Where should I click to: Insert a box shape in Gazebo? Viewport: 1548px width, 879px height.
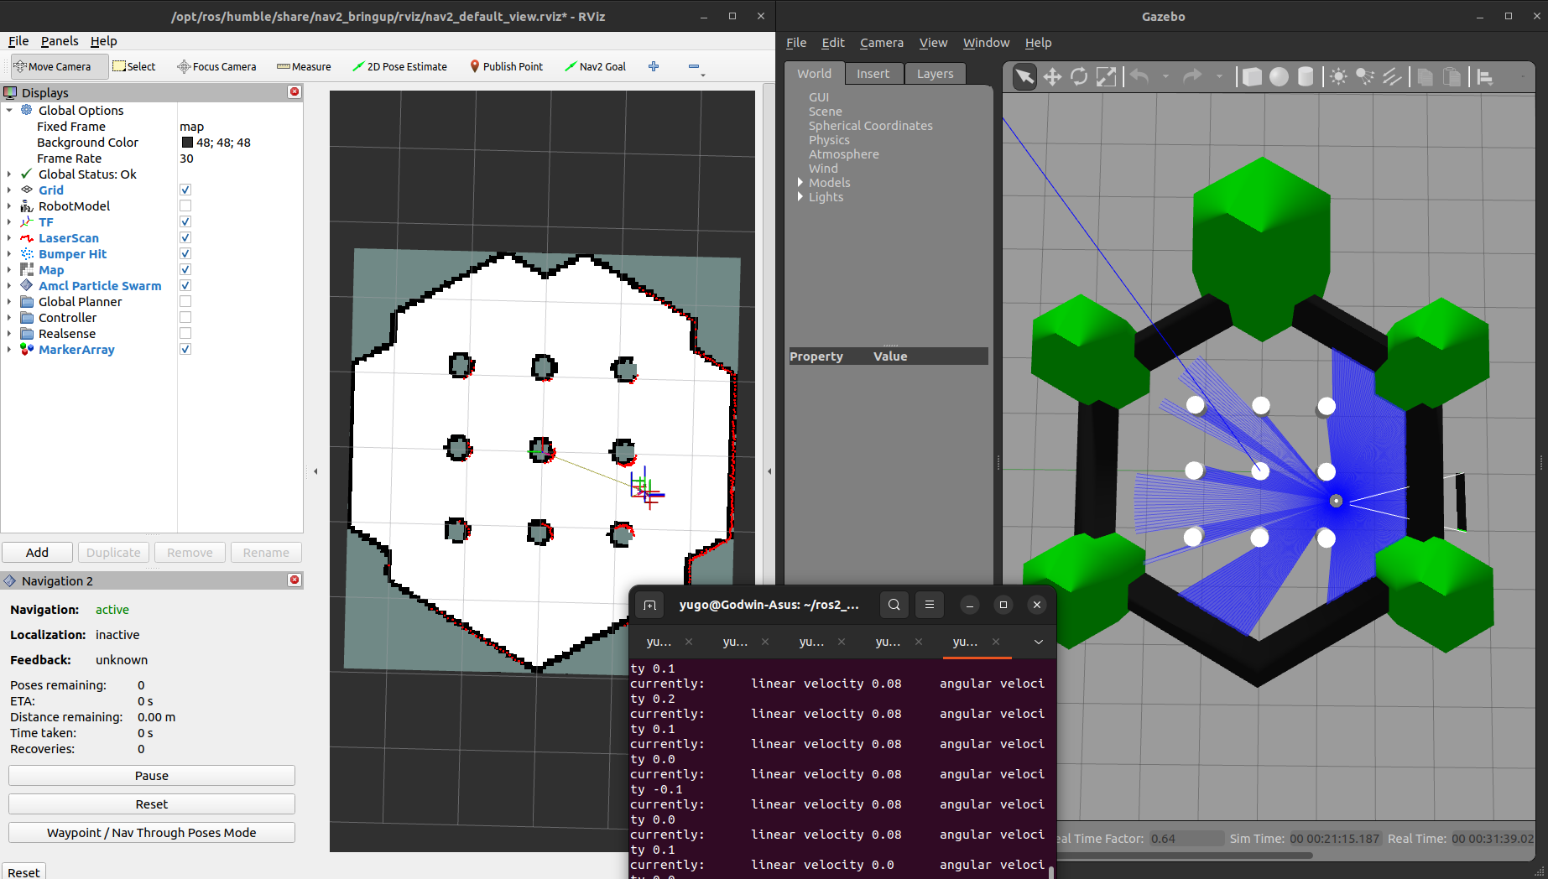click(x=1251, y=77)
